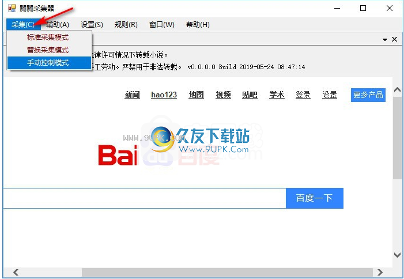Open the hao123 link
Viewport: 404px width, 279px height.
[164, 95]
